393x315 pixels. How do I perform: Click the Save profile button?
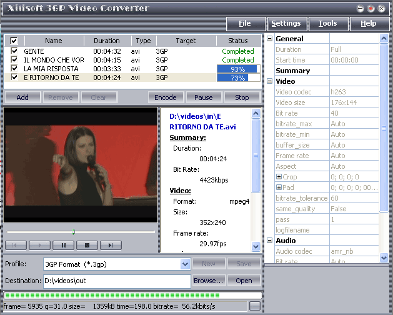(244, 264)
